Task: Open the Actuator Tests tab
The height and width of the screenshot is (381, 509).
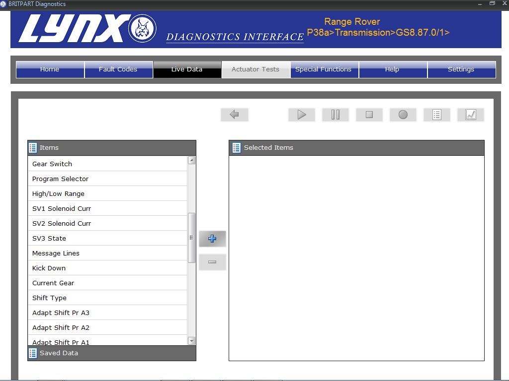Action: [256, 69]
